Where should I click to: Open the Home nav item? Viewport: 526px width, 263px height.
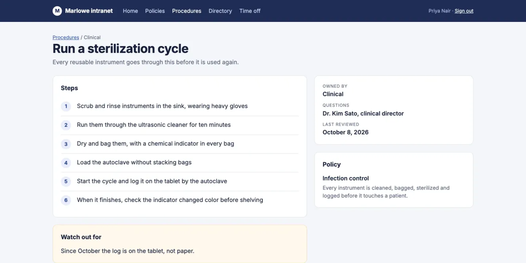(130, 11)
